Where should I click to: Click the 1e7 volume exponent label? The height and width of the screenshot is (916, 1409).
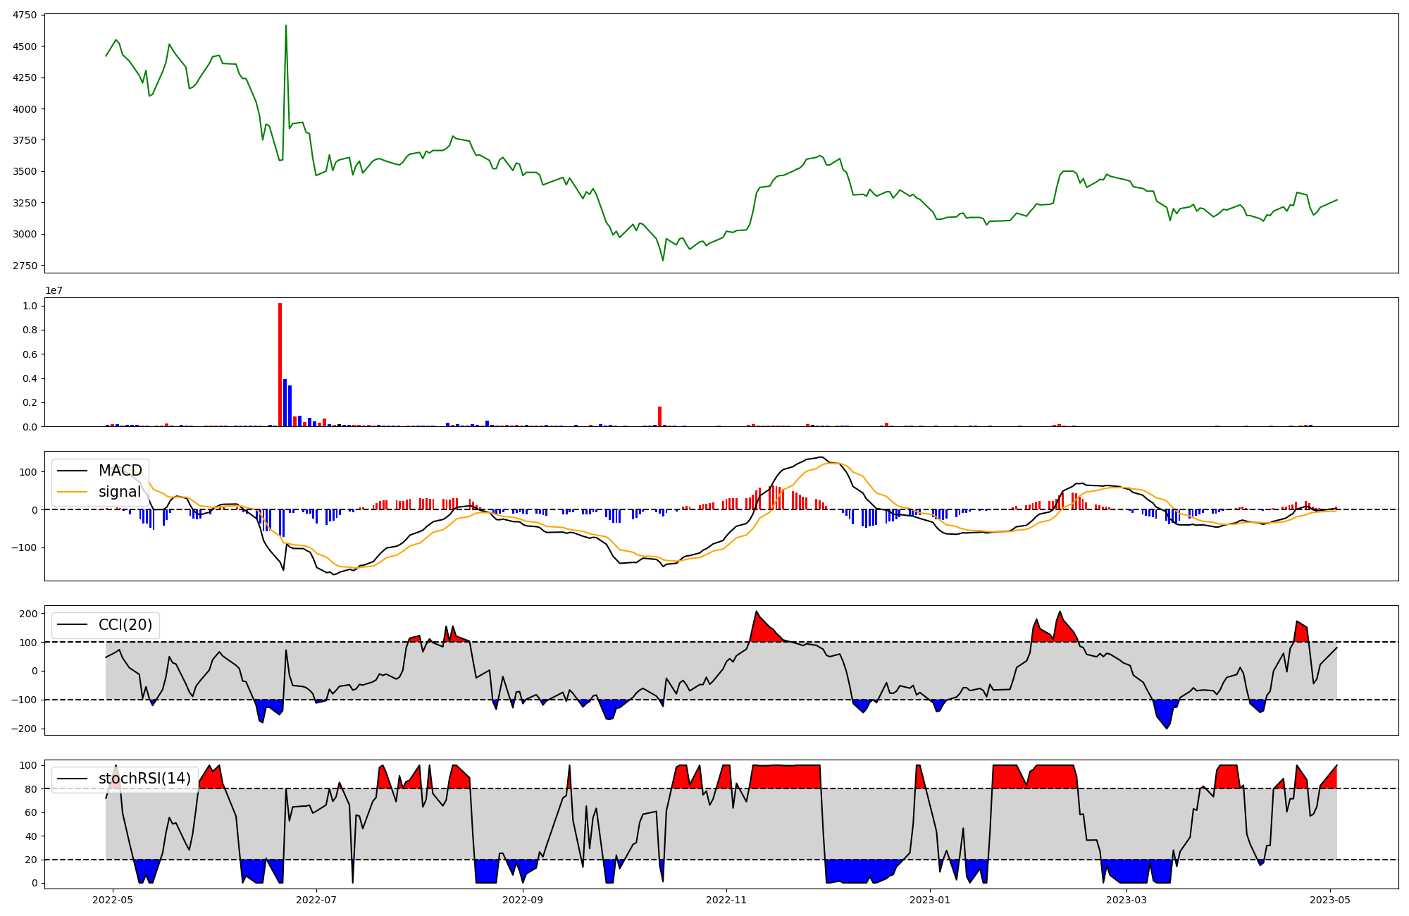coord(54,290)
